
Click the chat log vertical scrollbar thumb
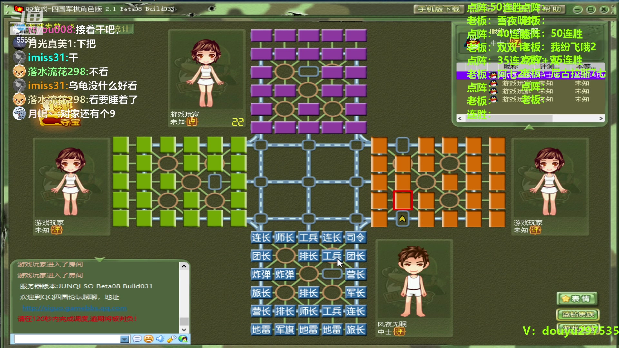point(184,321)
